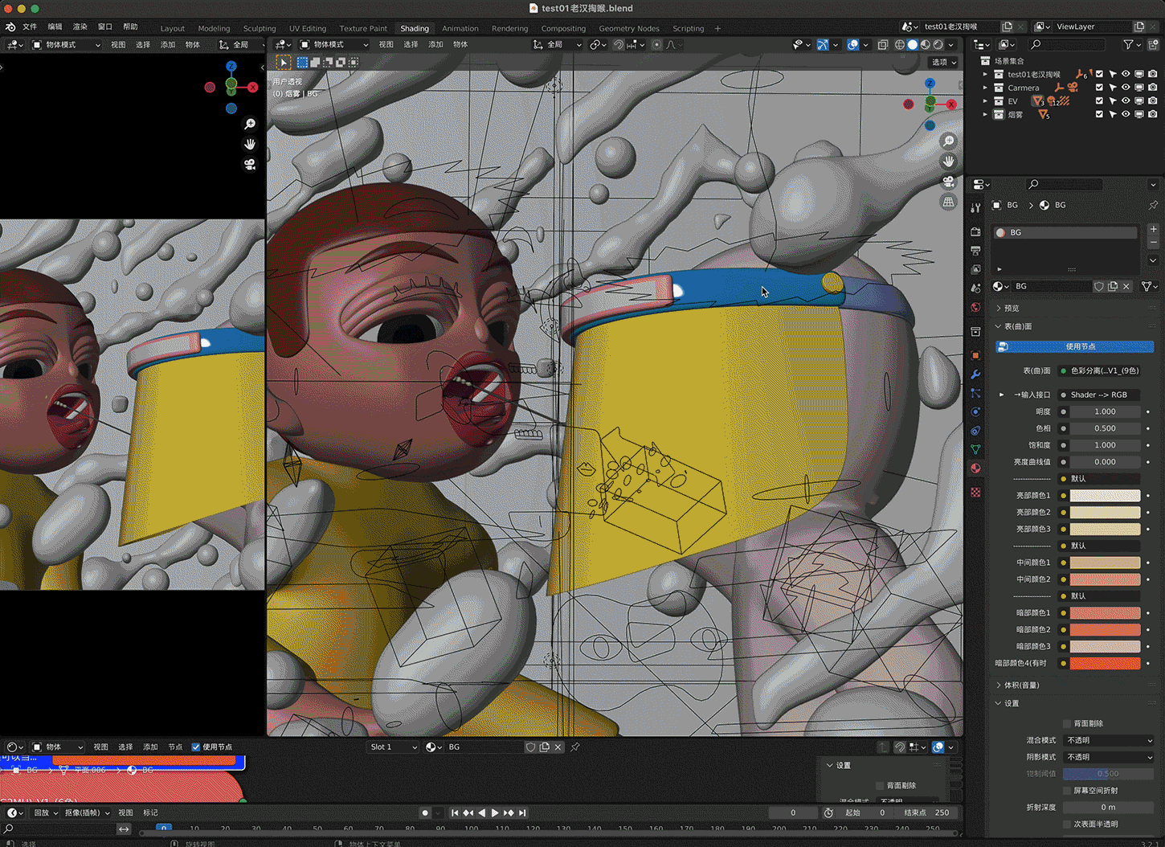Open the 物体模式 dropdown in main viewport header
This screenshot has height=847, width=1165.
pyautogui.click(x=334, y=45)
